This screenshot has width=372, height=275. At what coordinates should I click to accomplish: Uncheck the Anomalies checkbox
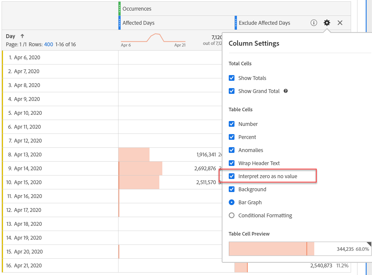tap(232, 150)
